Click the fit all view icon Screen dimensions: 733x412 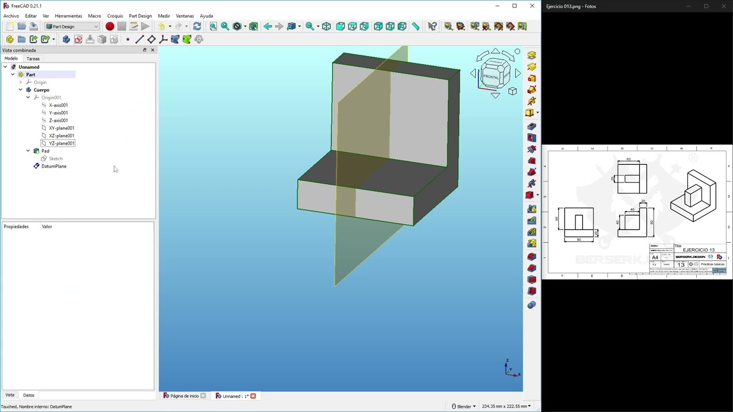click(213, 26)
